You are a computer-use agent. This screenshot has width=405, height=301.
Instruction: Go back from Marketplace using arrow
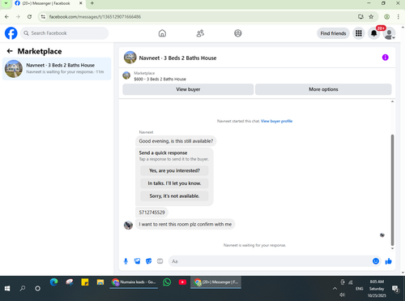10,51
